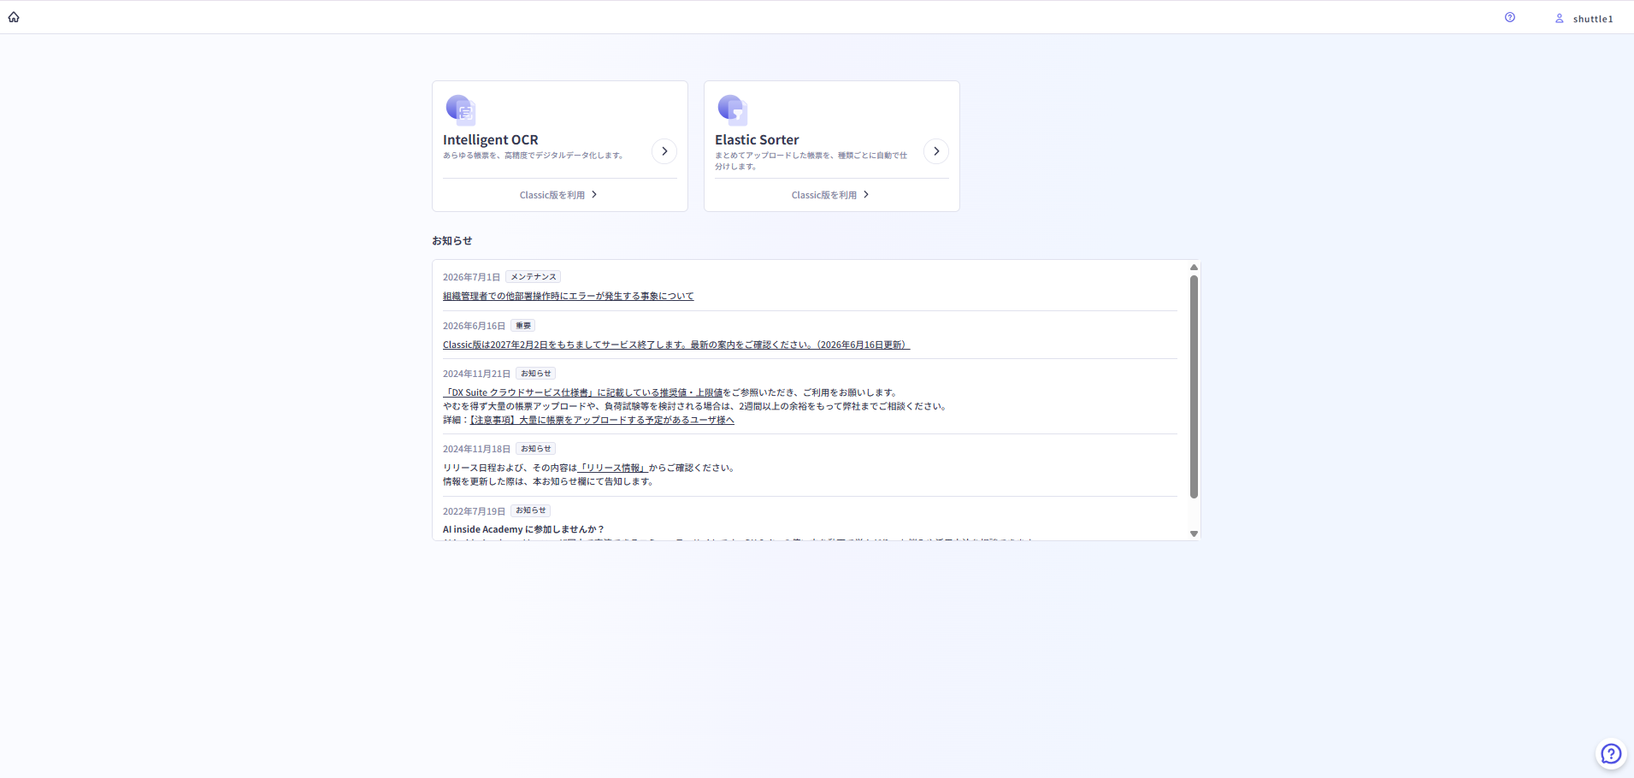
Task: Open the shuttle1 user account menu
Action: 1584,18
